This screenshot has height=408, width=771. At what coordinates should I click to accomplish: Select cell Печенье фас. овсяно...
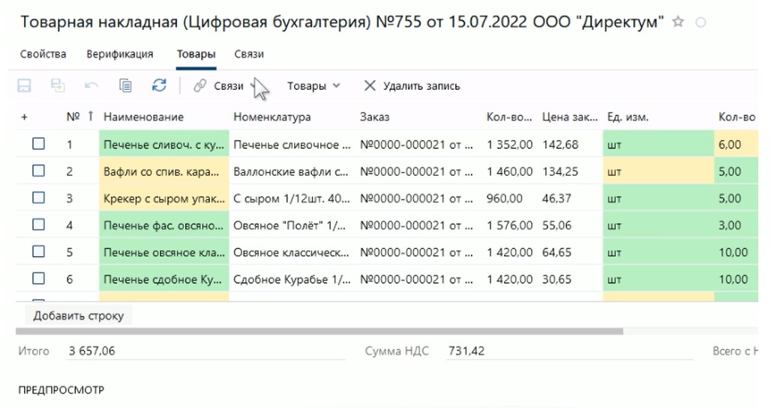pos(163,225)
